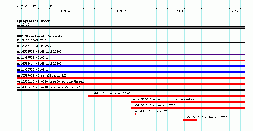Open the Cytogenetic Bands track title

[34, 21]
